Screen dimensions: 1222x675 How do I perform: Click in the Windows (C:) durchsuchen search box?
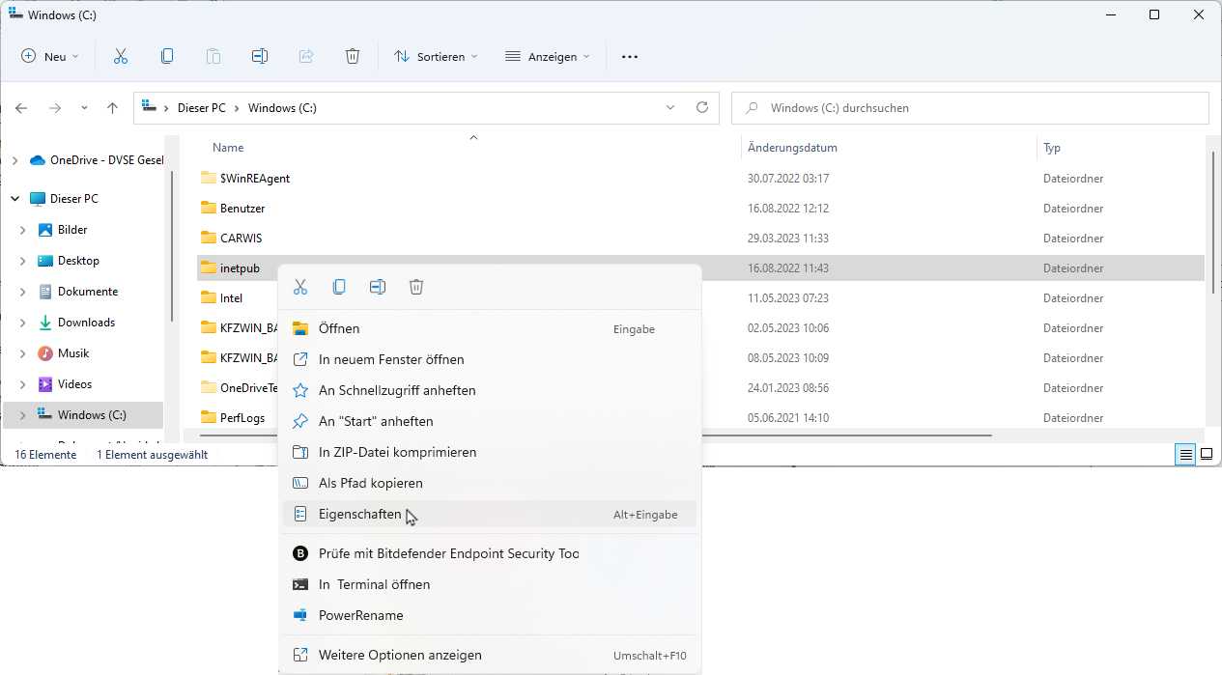pos(970,108)
